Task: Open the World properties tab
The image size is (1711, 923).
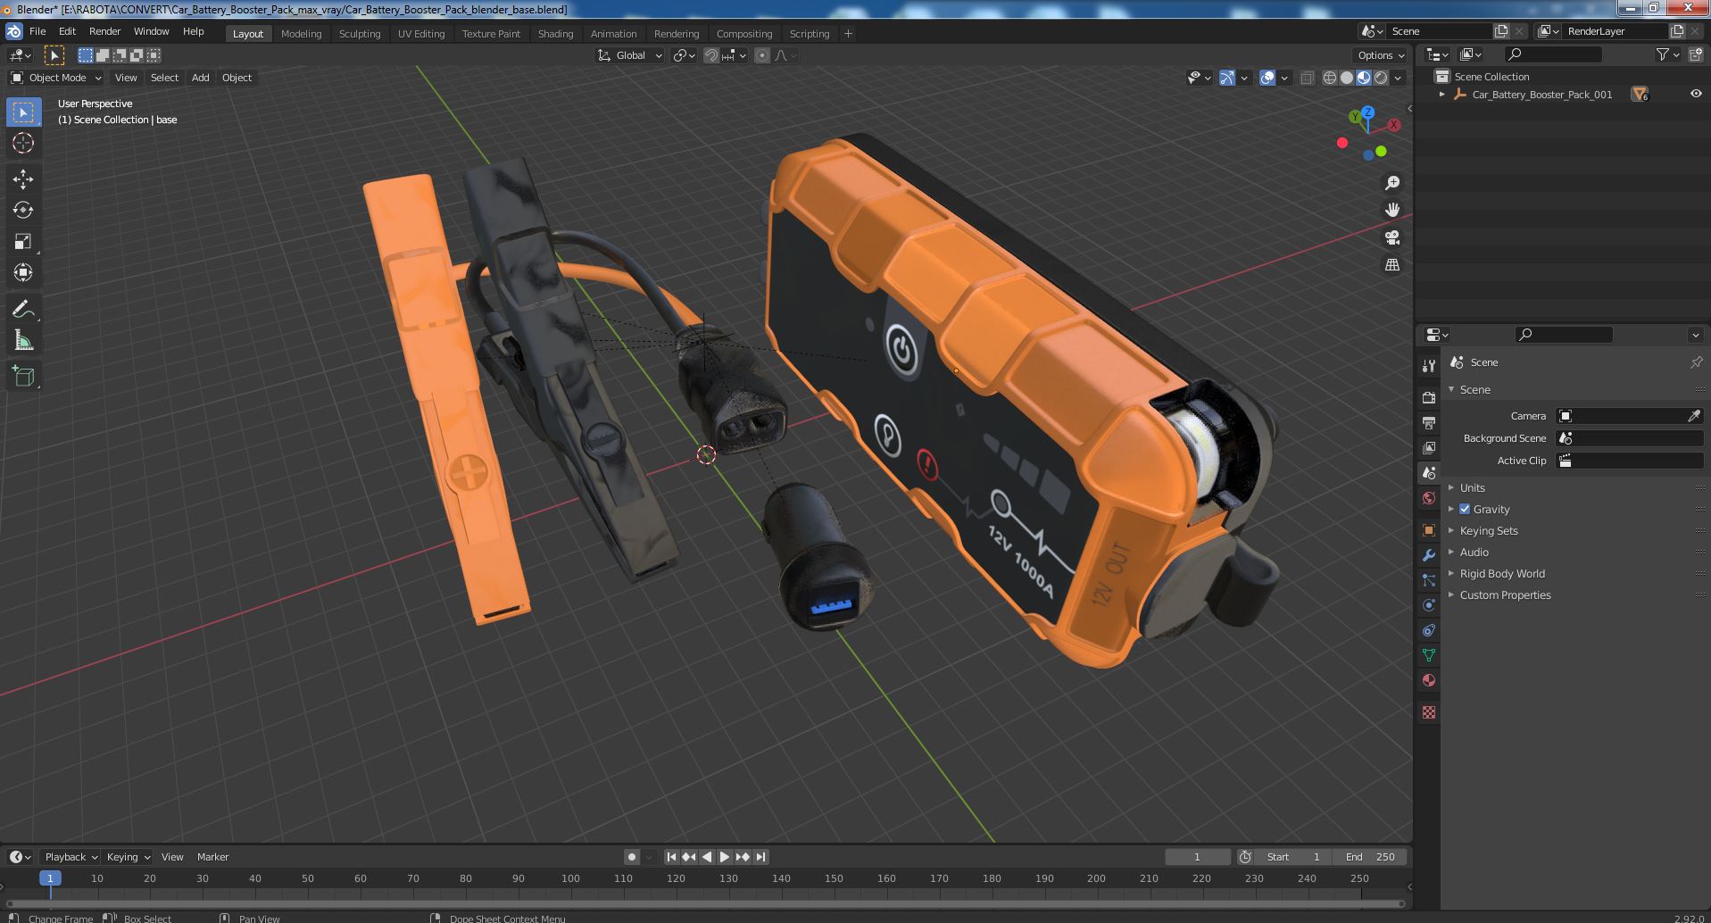Action: click(1429, 498)
